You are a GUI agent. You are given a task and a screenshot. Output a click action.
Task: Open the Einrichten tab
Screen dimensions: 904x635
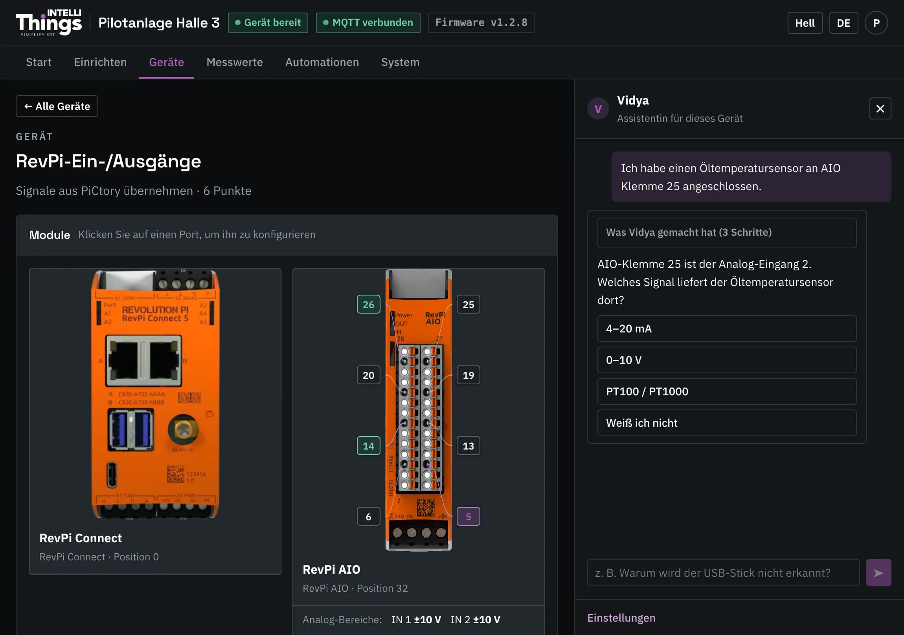(x=100, y=62)
